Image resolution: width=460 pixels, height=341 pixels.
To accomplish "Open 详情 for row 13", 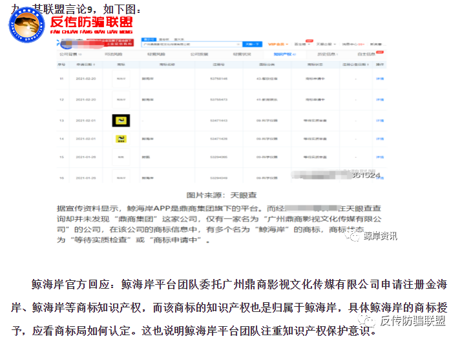I will pyautogui.click(x=380, y=121).
